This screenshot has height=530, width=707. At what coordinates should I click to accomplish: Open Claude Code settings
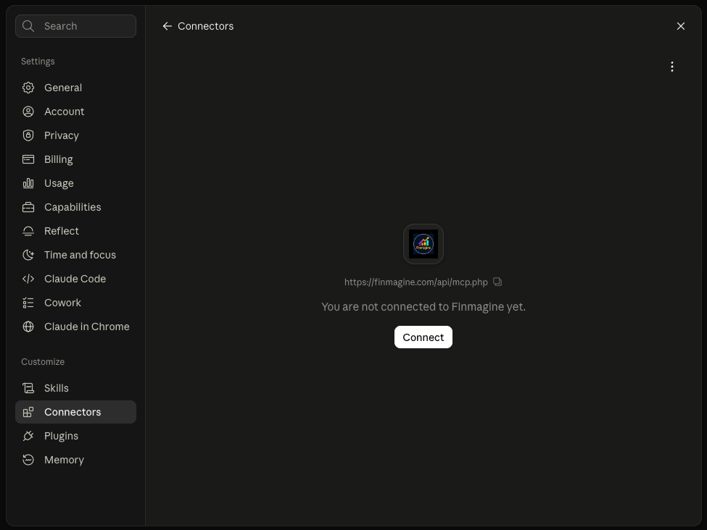(x=75, y=279)
